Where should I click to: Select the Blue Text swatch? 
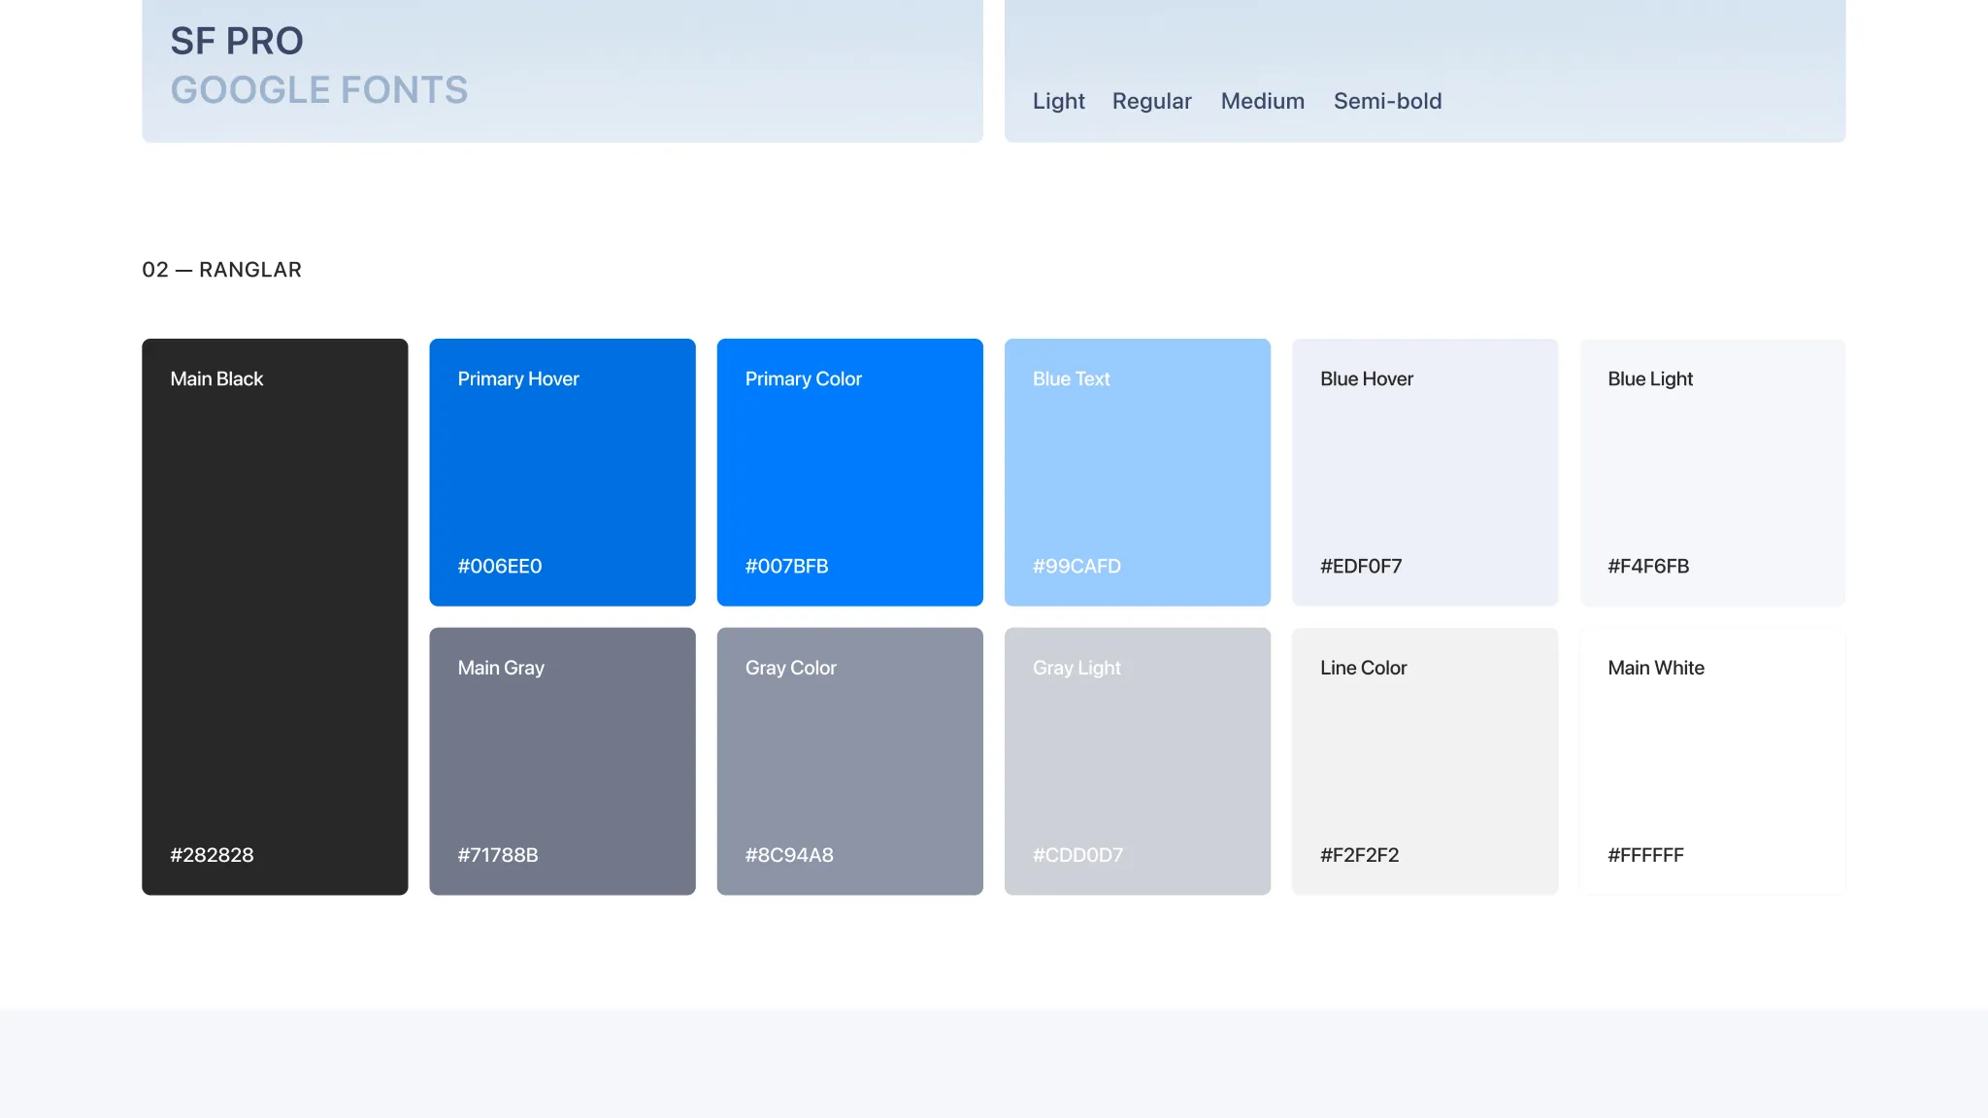[1137, 472]
